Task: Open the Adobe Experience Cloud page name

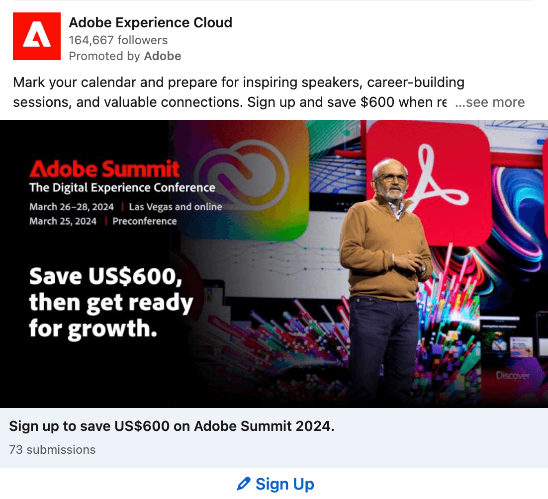Action: (150, 22)
